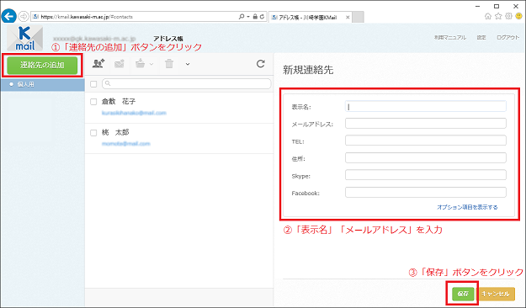
Task: Click the browser tools gear icon
Action: pyautogui.click(x=509, y=16)
